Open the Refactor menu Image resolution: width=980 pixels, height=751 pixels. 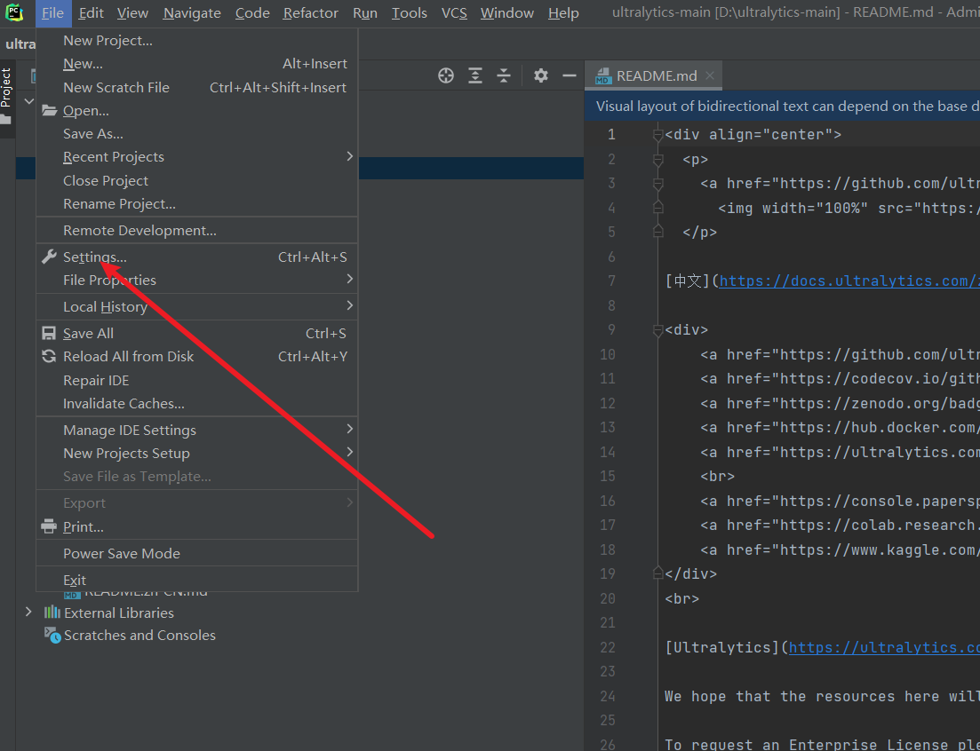click(311, 13)
